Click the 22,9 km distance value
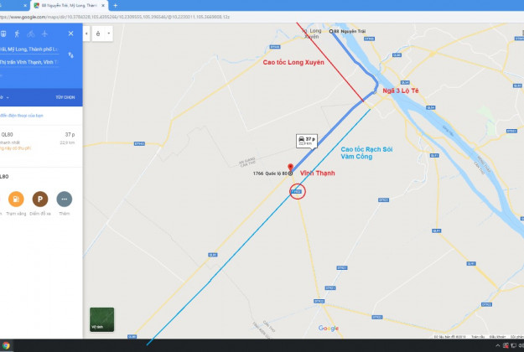The image size is (524, 352). [x=67, y=142]
